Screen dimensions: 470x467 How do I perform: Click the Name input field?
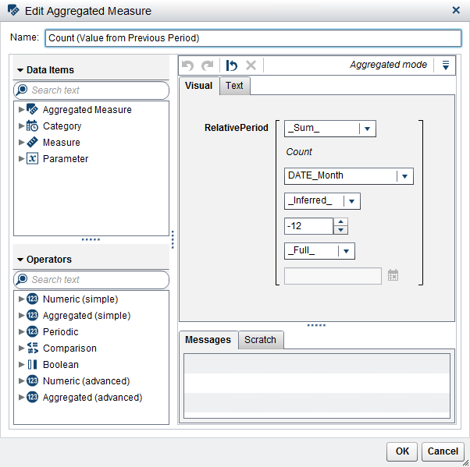pyautogui.click(x=253, y=38)
